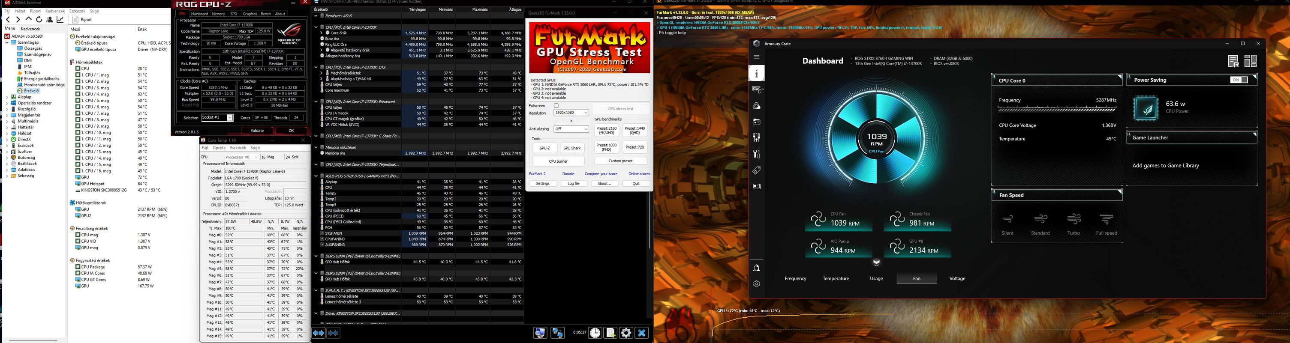
Task: Open the Eszközök menu in AIDA64
Action: point(77,11)
